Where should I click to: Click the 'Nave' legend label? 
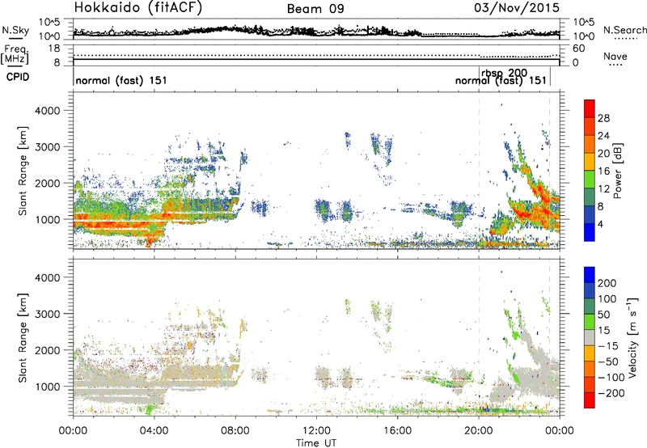615,56
